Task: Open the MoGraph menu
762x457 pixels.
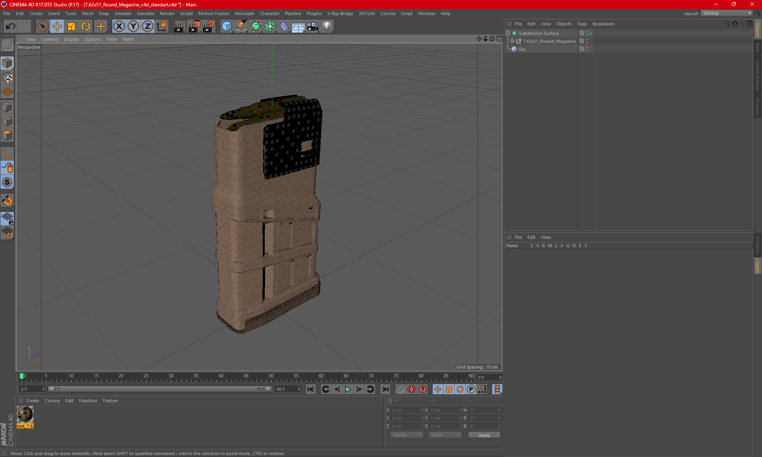Action: pyautogui.click(x=244, y=13)
